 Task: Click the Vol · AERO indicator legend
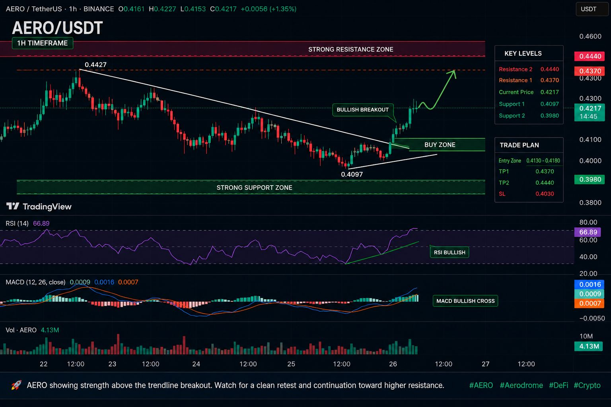pos(32,330)
